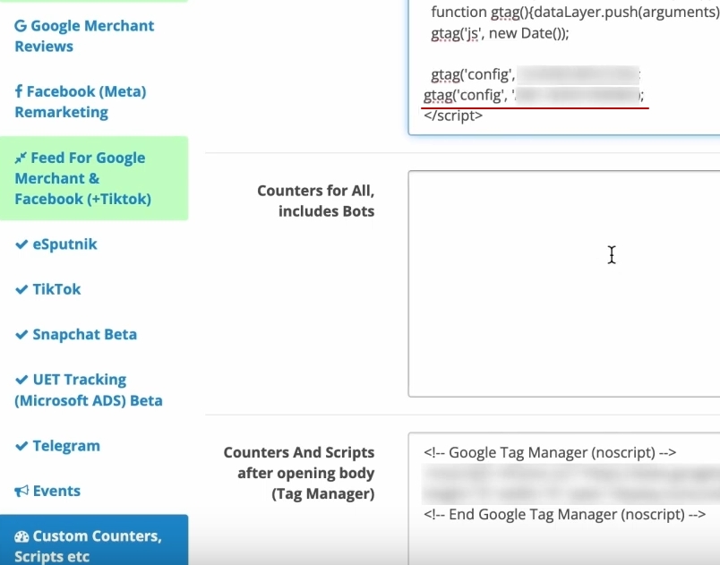
Task: Click the Google G icon beside Merchant Reviews
Action: point(20,26)
